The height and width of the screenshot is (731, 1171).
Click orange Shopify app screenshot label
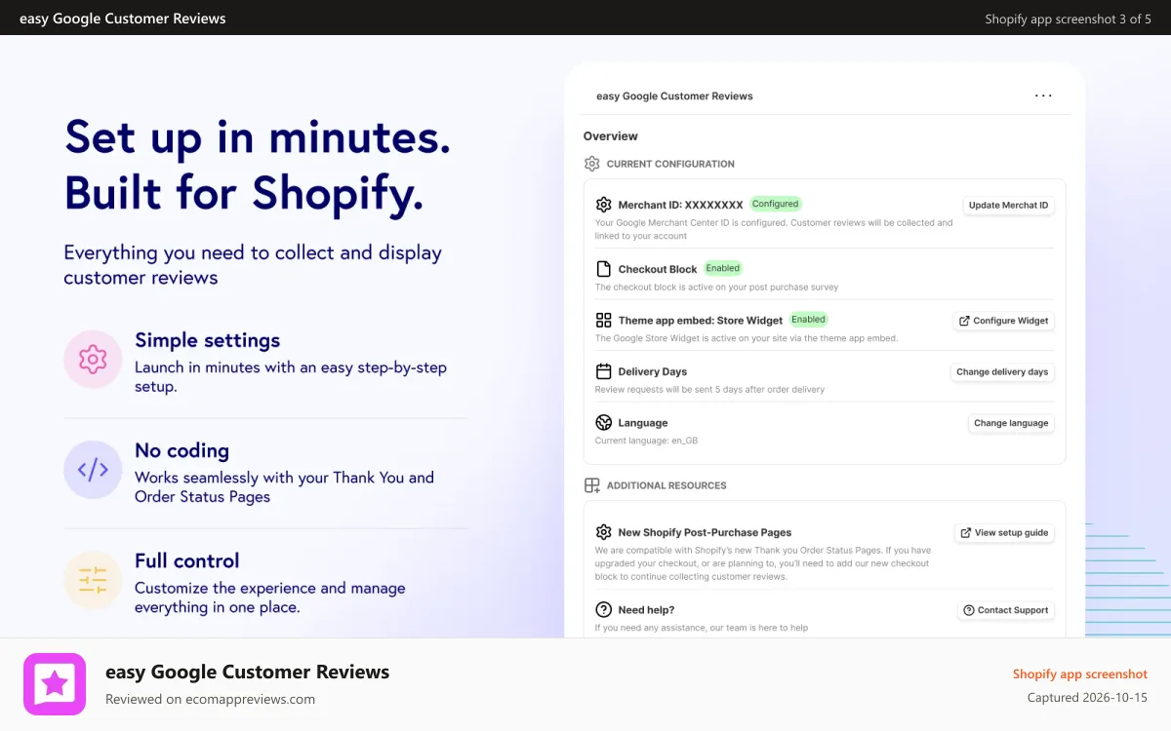pos(1080,674)
